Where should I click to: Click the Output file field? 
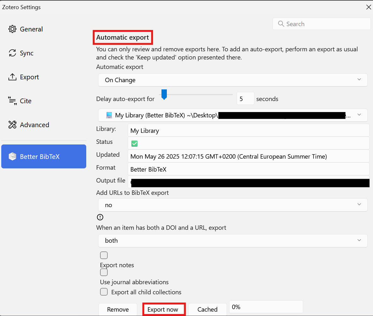pyautogui.click(x=249, y=182)
